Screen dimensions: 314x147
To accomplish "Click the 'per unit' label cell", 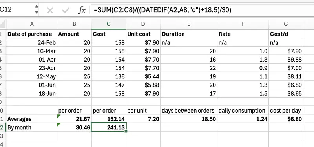I will click(143, 111).
